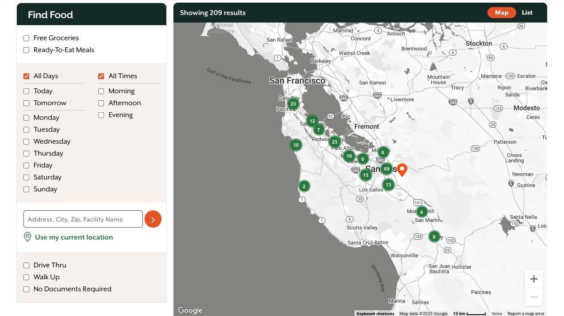The height and width of the screenshot is (316, 564).
Task: Check the Free Groceries checkbox
Action: coord(27,38)
